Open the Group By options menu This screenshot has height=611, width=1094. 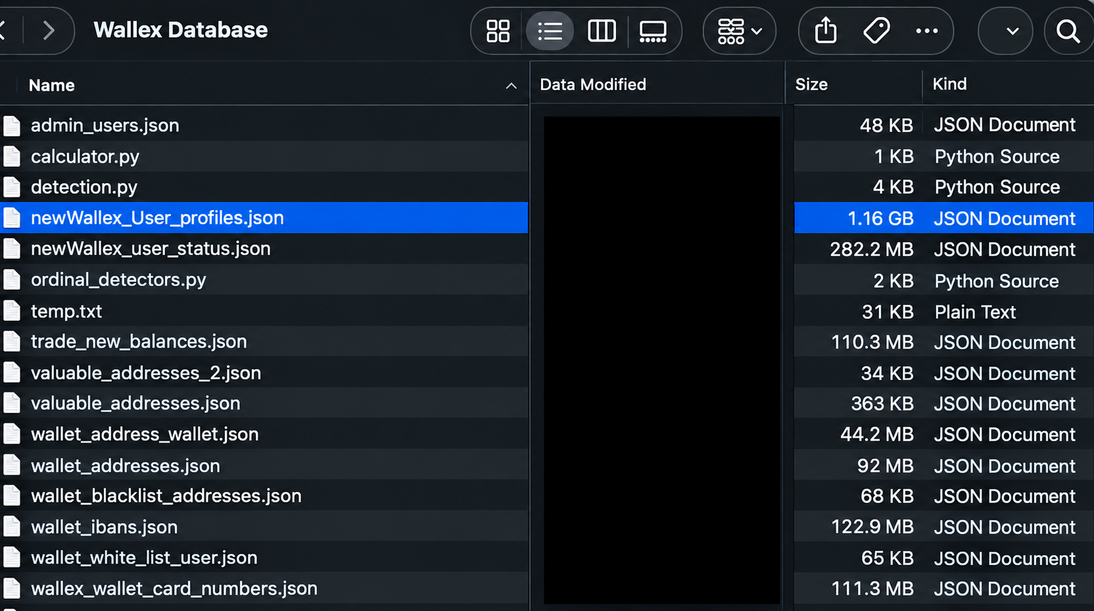click(x=739, y=31)
